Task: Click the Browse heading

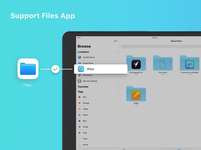Action: pyautogui.click(x=84, y=46)
